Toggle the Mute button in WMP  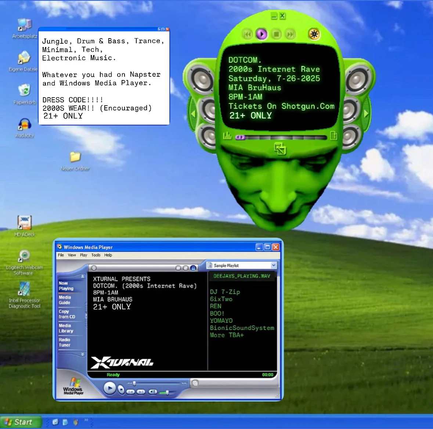153,392
